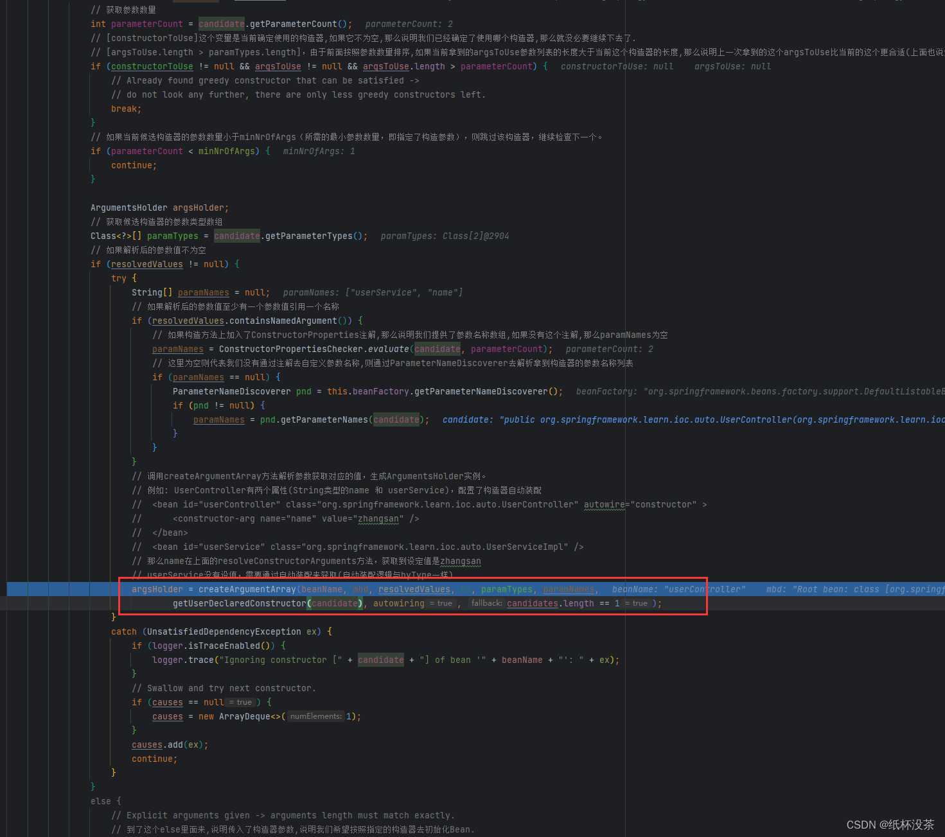The image size is (945, 837).
Task: Click the 'causes.add(ex);' statement
Action: click(170, 744)
